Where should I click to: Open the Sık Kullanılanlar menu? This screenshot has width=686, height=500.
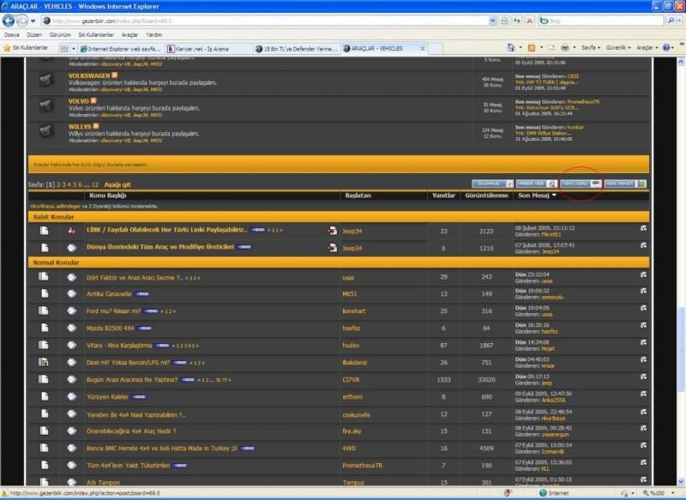click(x=96, y=34)
